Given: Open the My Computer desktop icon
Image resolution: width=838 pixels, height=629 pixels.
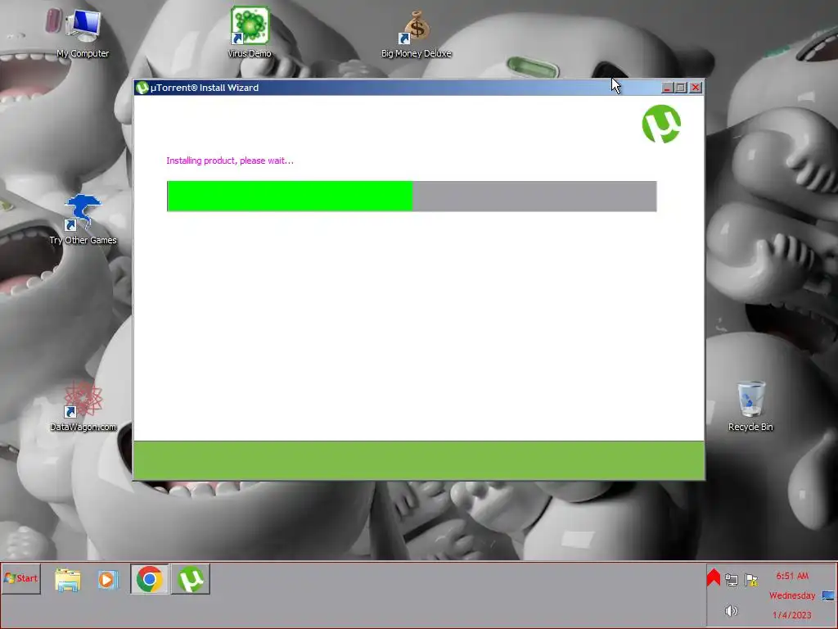Looking at the screenshot, I should [x=83, y=32].
